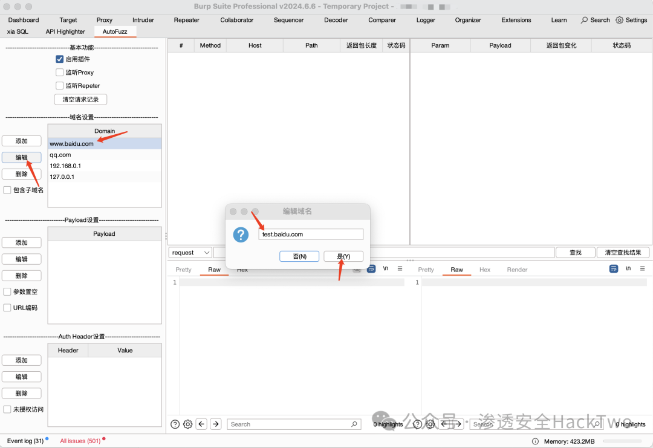This screenshot has width=653, height=448.
Task: Switch response view to Render
Action: 517,270
